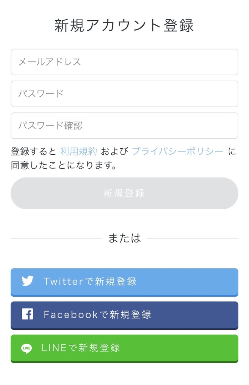This screenshot has height=385, width=249.
Task: Click into the パスワード確認 confirmation field
Action: click(124, 125)
